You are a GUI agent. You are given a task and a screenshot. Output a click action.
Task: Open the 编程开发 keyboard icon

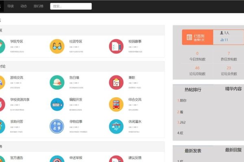point(57,104)
